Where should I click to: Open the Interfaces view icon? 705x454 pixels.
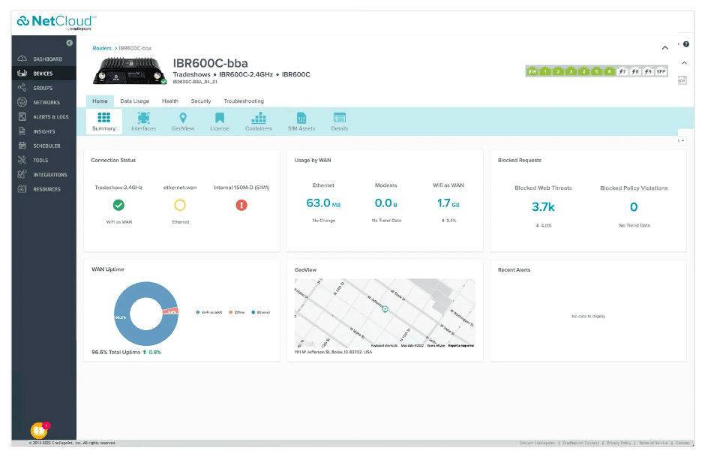tap(143, 118)
